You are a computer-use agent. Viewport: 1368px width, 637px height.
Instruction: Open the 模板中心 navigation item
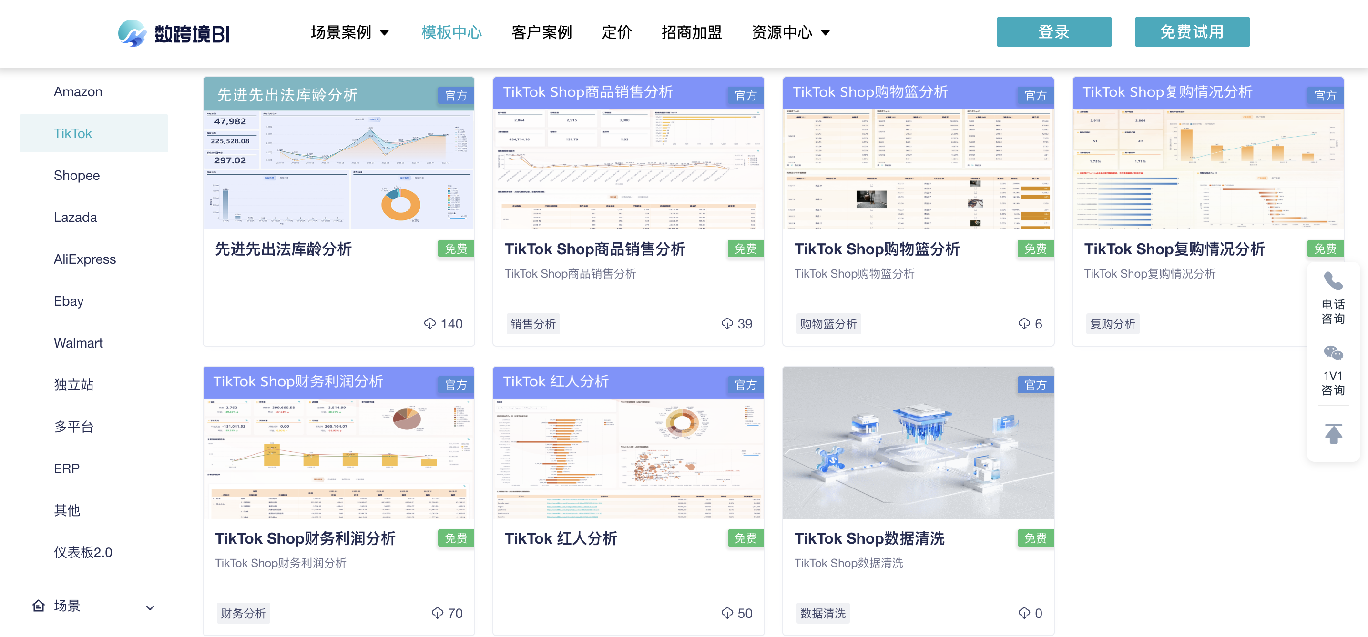tap(451, 32)
